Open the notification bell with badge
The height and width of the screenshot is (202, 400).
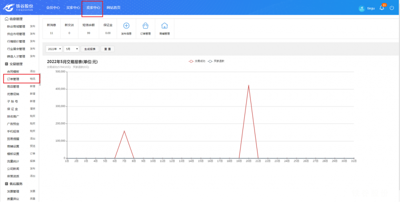coord(382,8)
